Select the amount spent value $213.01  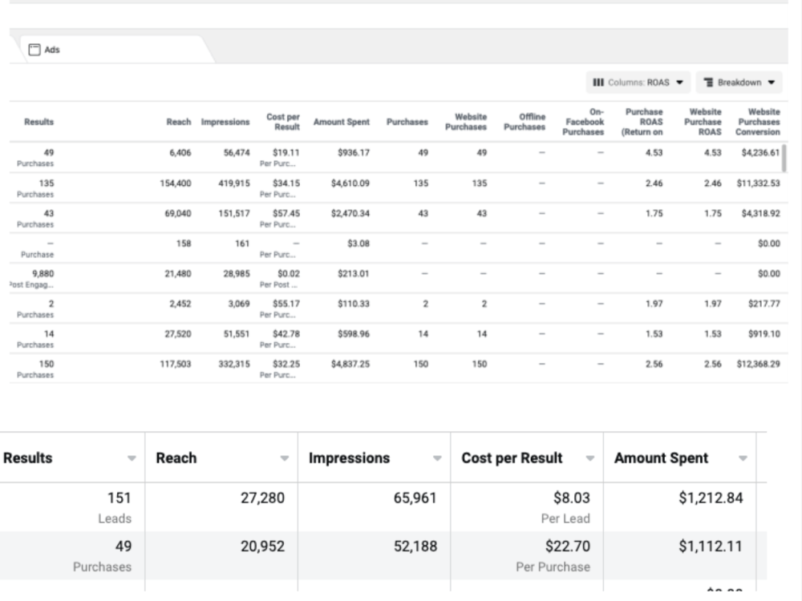[354, 273]
